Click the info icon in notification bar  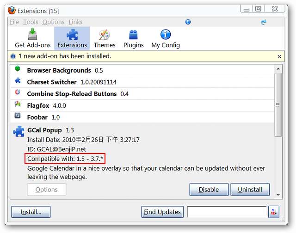[13, 56]
